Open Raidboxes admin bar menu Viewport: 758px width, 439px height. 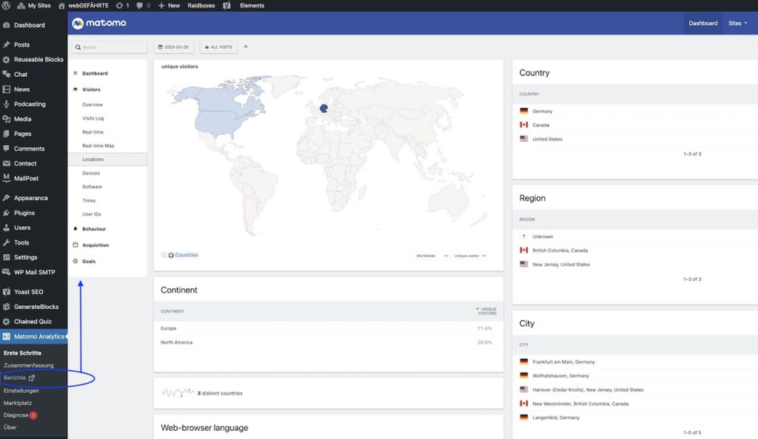coord(201,6)
